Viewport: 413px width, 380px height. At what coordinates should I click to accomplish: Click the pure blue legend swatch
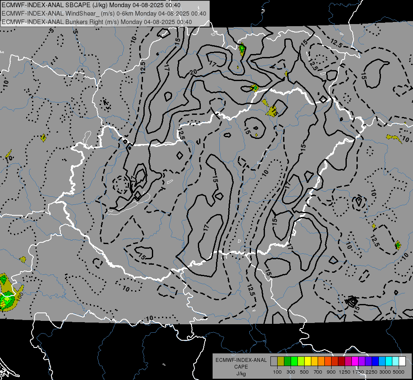tap(375, 361)
